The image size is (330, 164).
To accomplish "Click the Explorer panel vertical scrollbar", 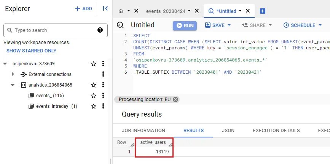I will pyautogui.click(x=110, y=161).
